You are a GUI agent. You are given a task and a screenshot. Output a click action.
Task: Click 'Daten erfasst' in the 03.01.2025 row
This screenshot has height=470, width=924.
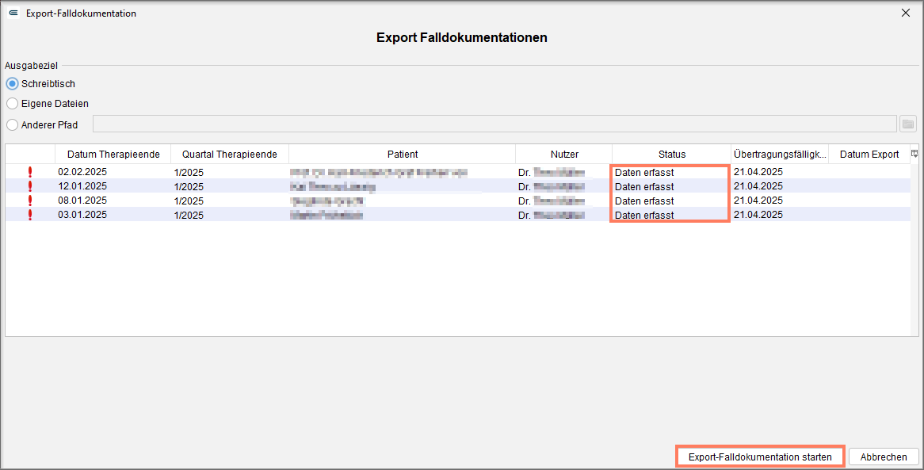pyautogui.click(x=644, y=216)
